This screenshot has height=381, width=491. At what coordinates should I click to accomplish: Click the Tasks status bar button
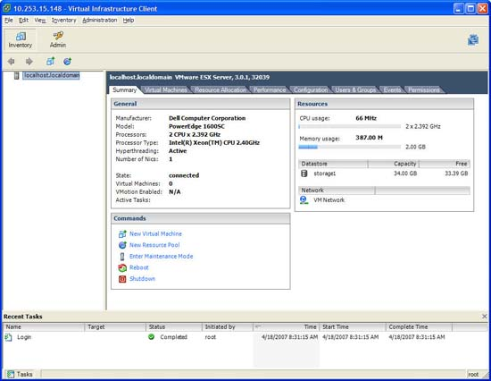(20, 374)
